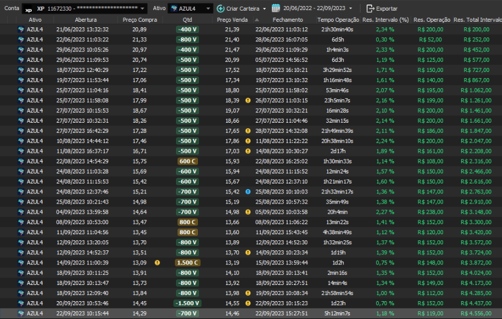Viewport: 502px width, 319px height.
Task: Click the Criar Carteira button label
Action: coord(243,8)
